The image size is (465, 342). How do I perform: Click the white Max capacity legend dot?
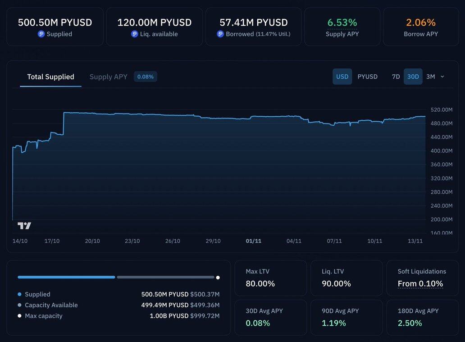(x=19, y=316)
